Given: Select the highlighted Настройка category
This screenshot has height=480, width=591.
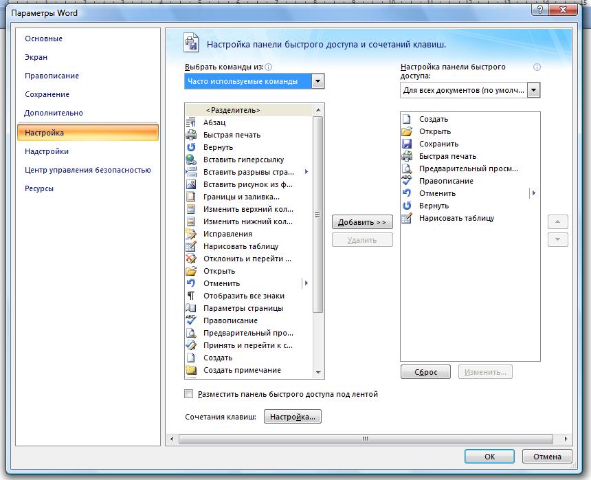Looking at the screenshot, I should click(88, 132).
